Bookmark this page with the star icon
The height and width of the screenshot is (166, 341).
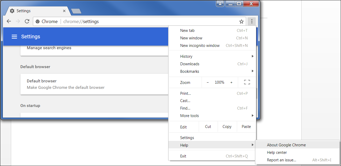click(x=241, y=21)
